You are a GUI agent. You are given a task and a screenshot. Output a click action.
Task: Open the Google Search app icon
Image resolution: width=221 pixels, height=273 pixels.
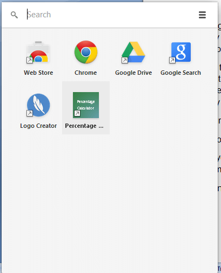pyautogui.click(x=180, y=53)
